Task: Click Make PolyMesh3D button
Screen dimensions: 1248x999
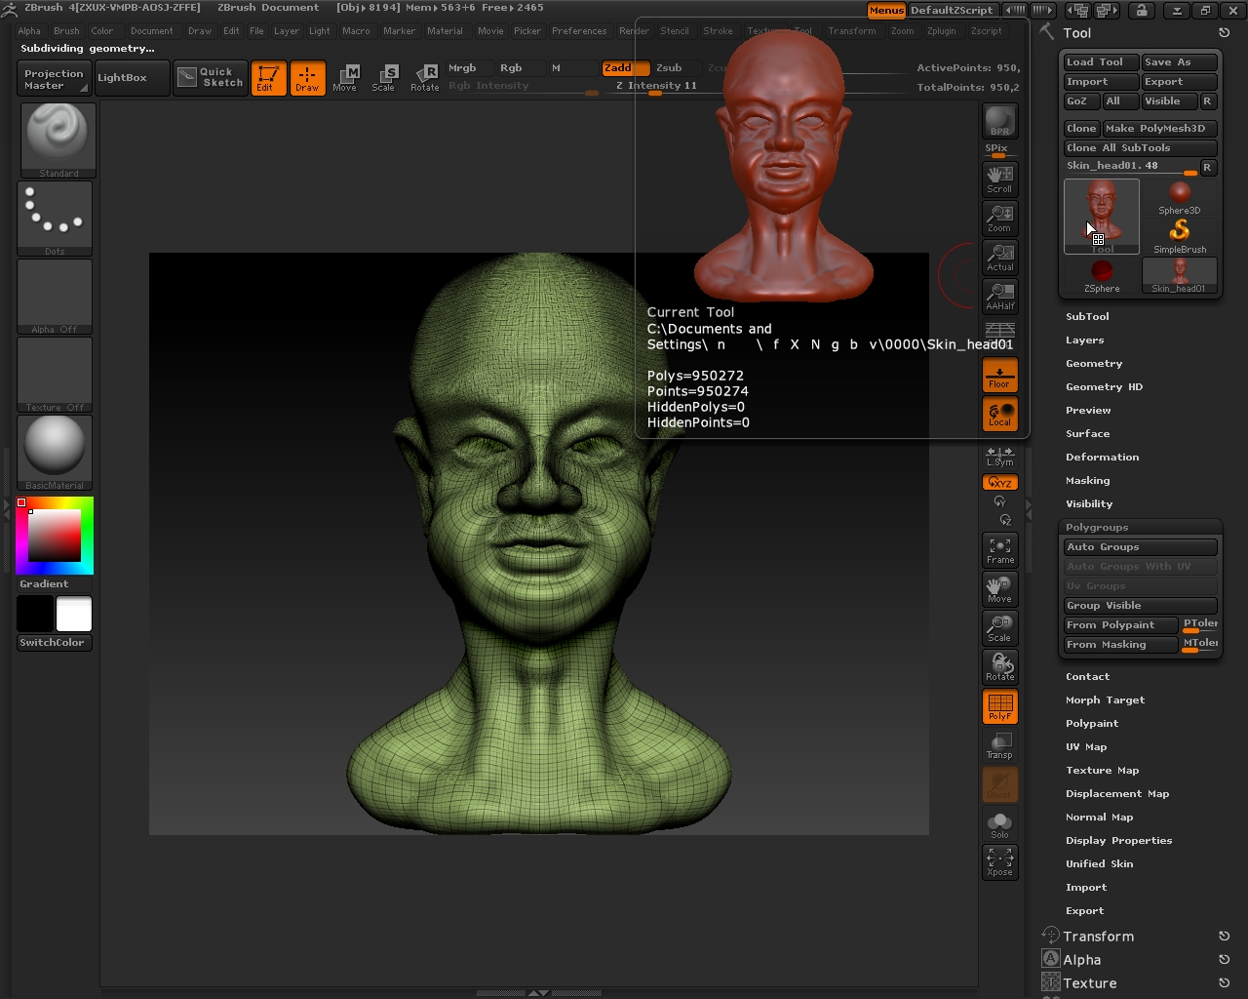Action: pos(1160,129)
